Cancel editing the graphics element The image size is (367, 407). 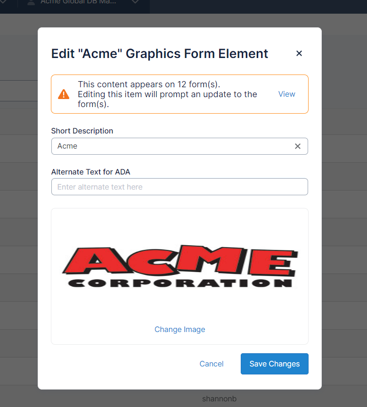click(x=212, y=364)
